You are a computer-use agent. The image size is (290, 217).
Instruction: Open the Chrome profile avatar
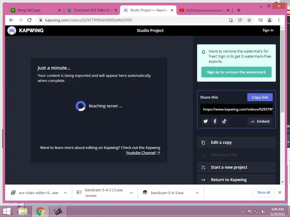point(270,20)
